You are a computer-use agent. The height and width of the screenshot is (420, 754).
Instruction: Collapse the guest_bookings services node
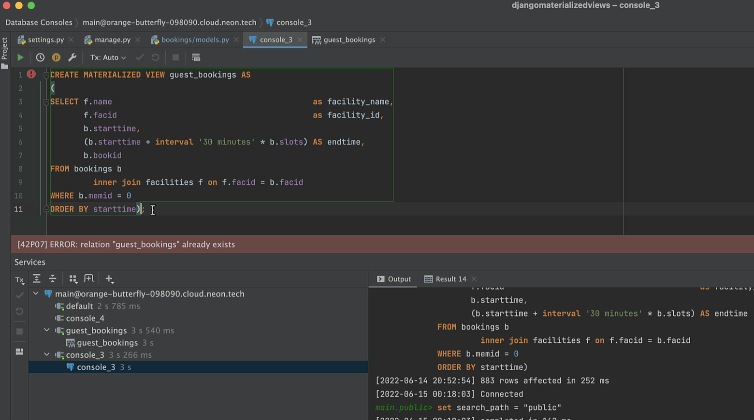(x=47, y=330)
